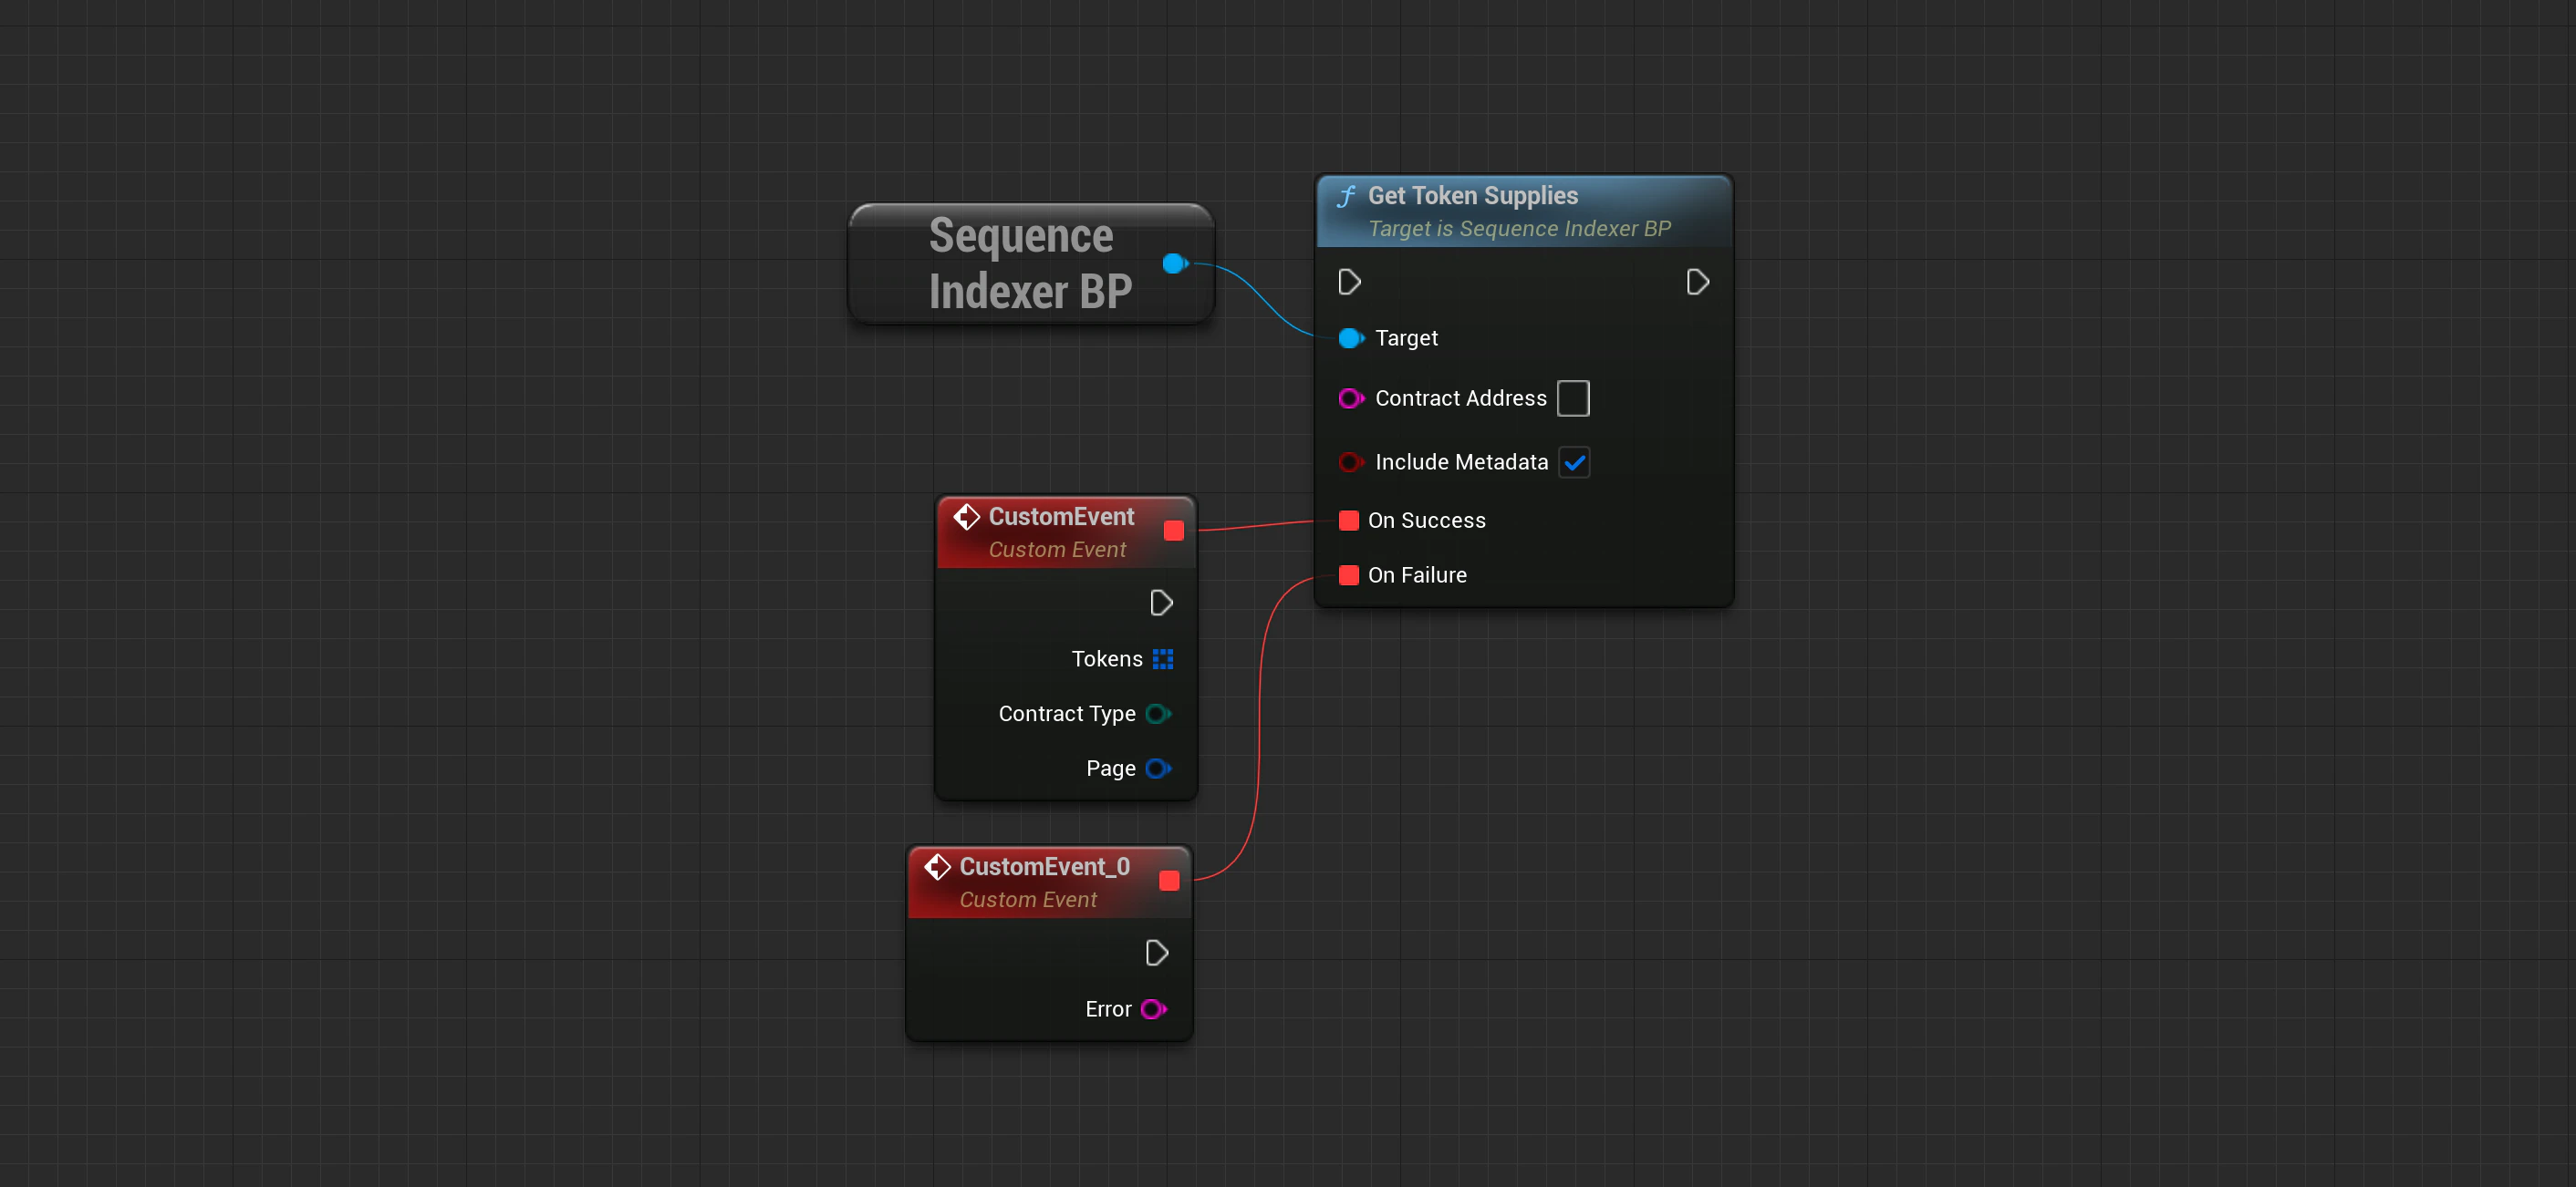Image resolution: width=2576 pixels, height=1187 pixels.
Task: Click the CustomEvent execution output pin
Action: tap(1160, 603)
